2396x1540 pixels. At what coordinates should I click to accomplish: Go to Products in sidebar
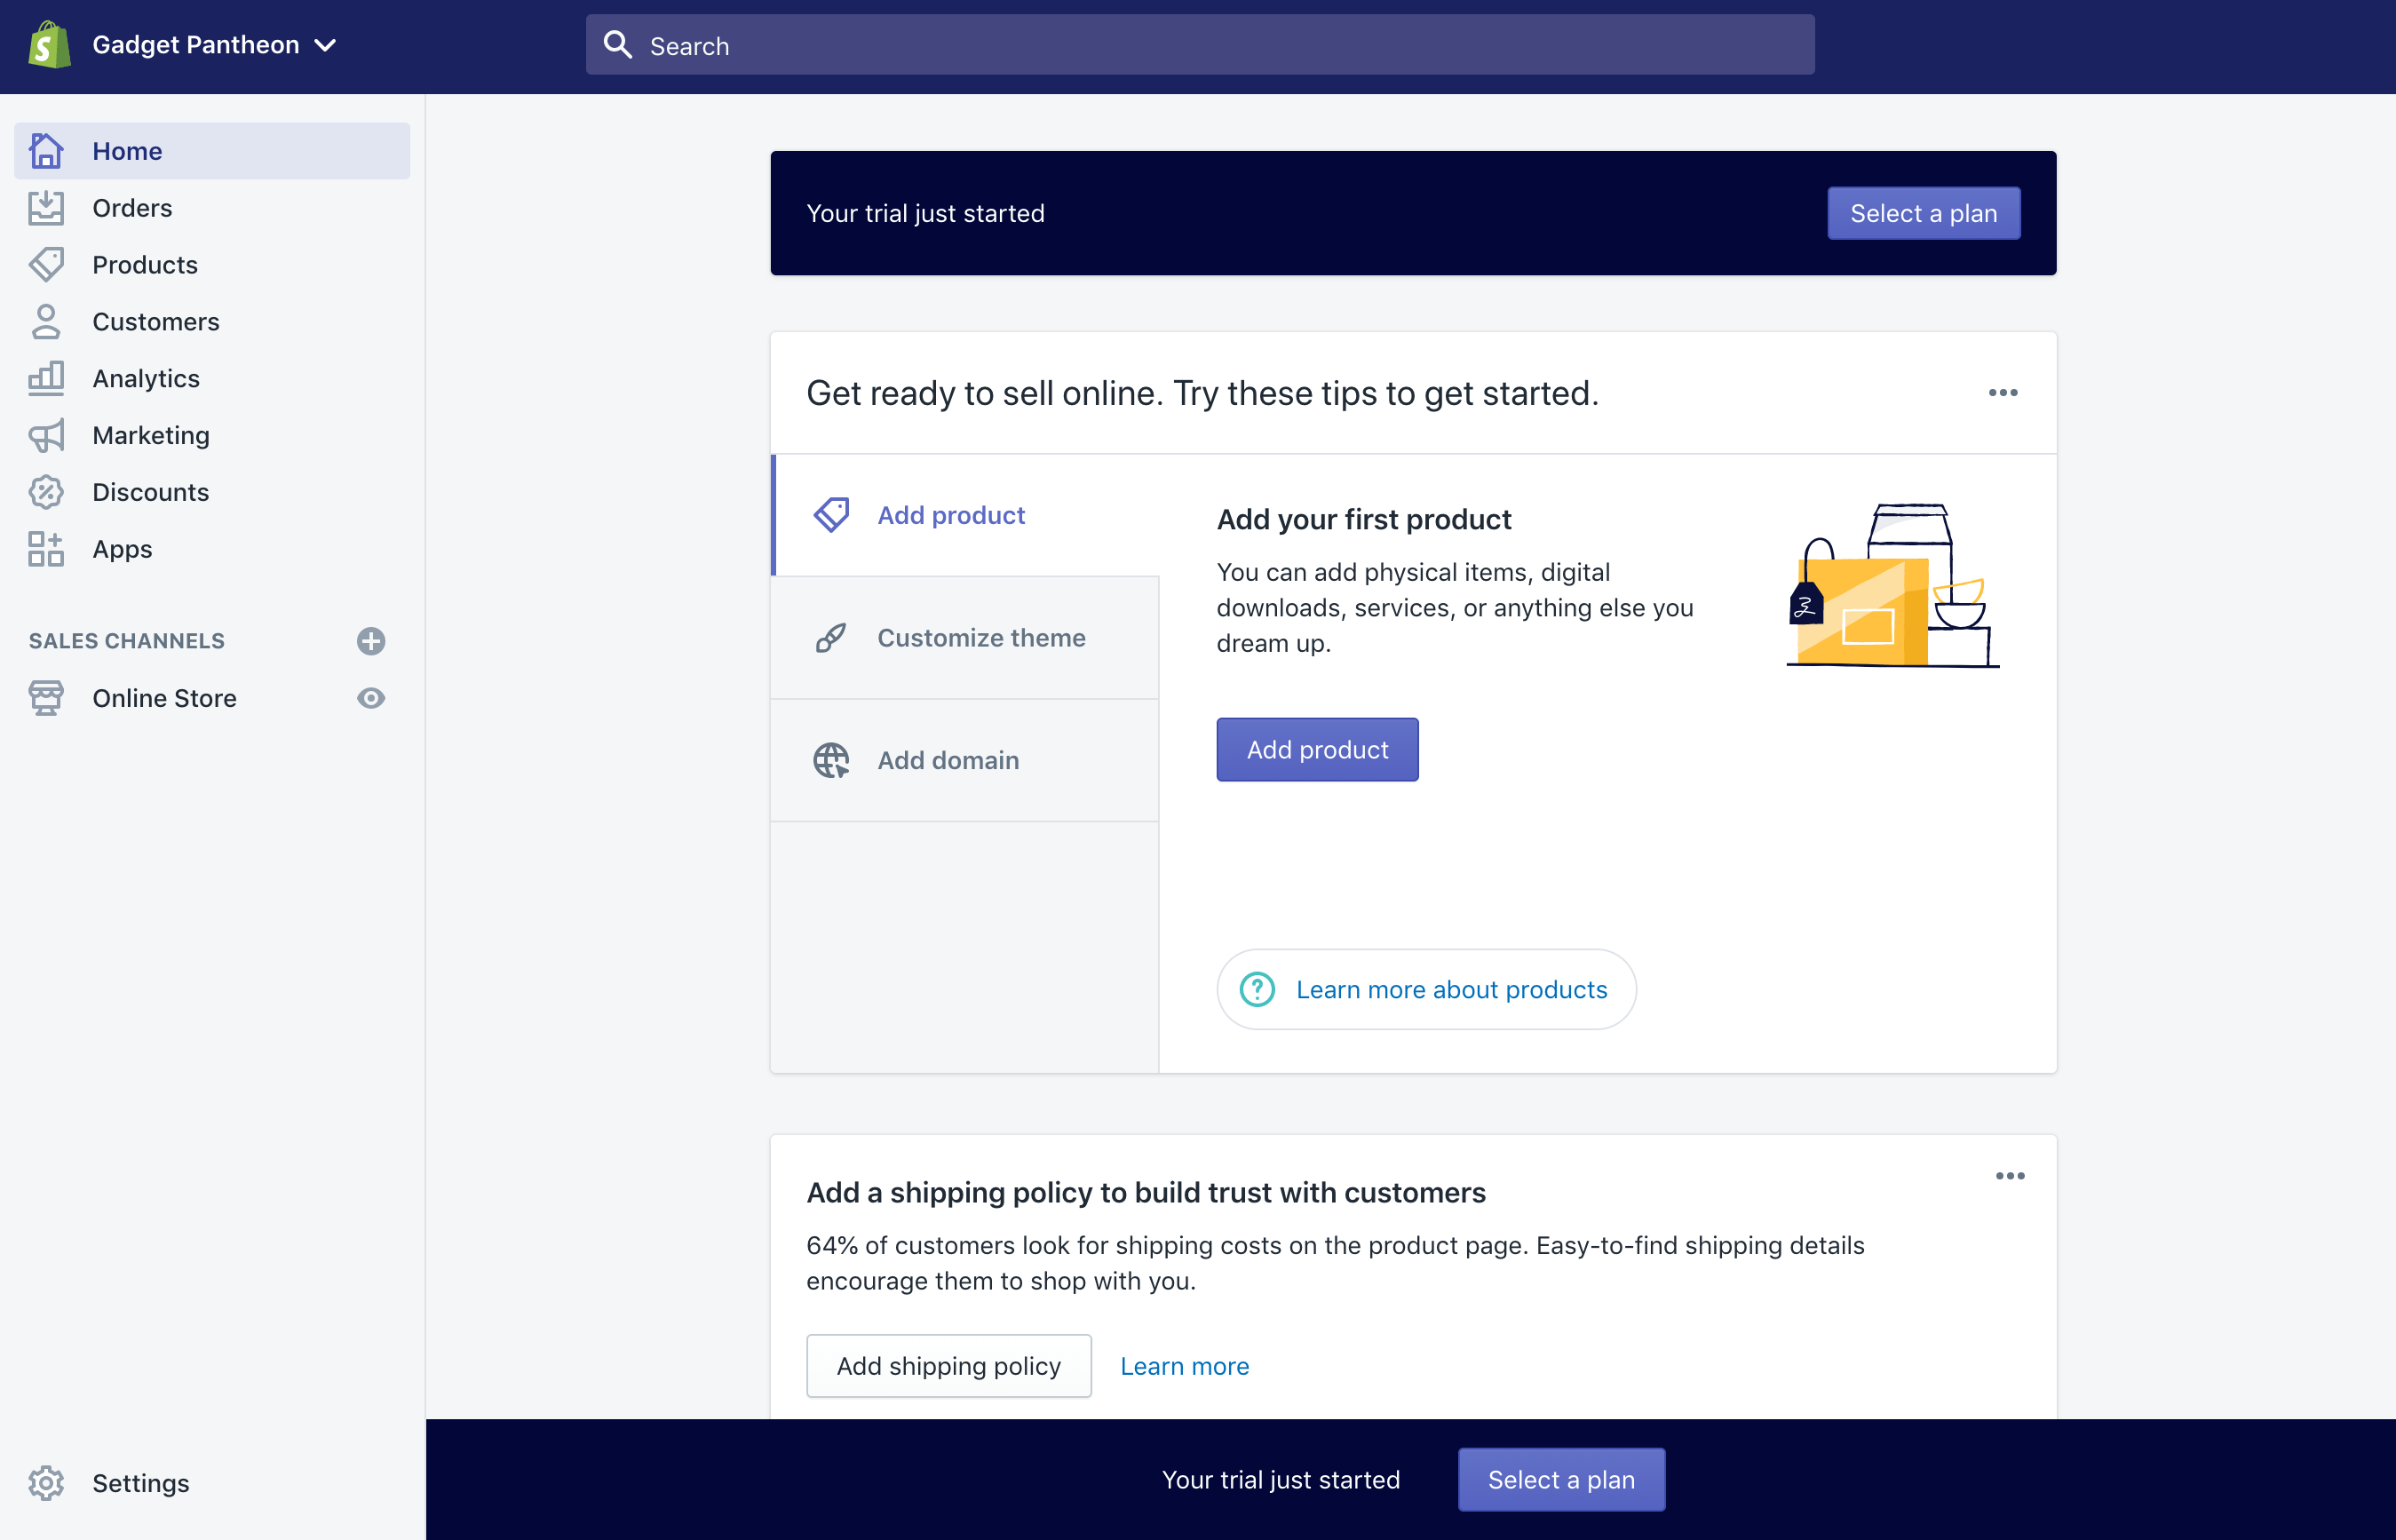[x=145, y=265]
